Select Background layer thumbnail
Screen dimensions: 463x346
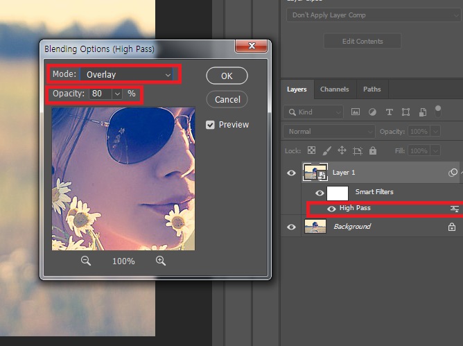315,227
